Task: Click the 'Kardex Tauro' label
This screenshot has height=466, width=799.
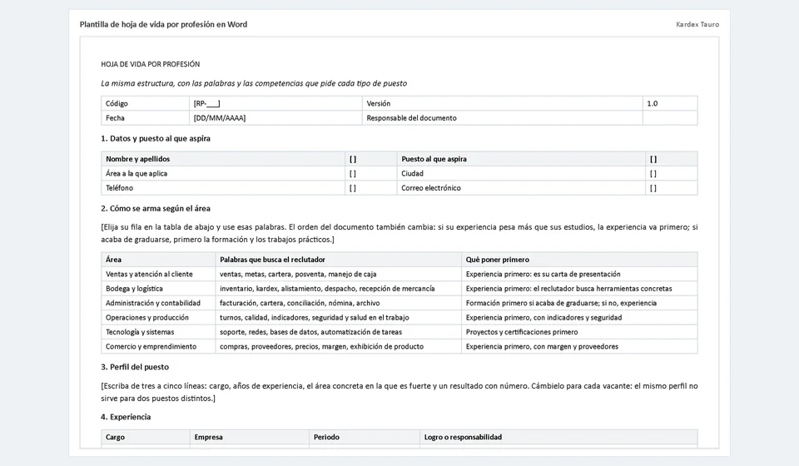Action: pyautogui.click(x=697, y=24)
